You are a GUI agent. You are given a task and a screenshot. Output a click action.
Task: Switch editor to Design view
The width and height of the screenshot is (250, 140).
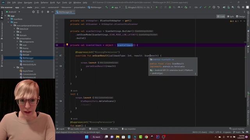(241, 16)
